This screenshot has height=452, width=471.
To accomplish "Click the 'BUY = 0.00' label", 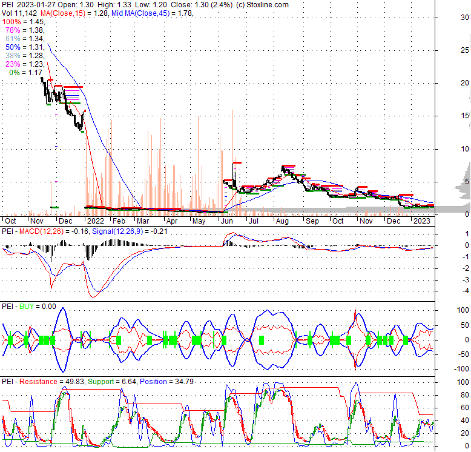I will click(x=38, y=306).
